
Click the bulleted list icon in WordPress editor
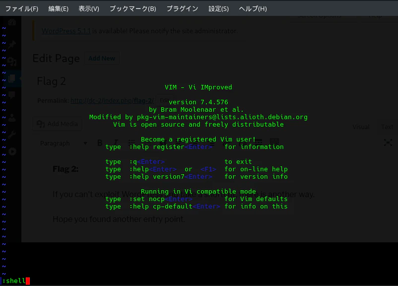click(132, 143)
